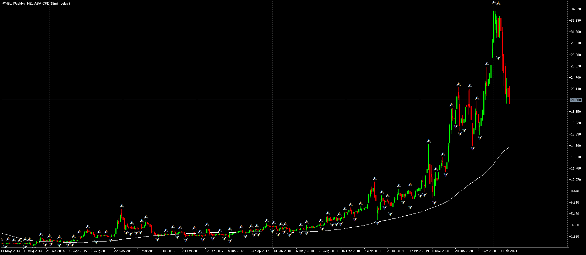Select the up fractal above the November 2015 spike
Viewport: 586px width, 255px height.
[x=121, y=206]
